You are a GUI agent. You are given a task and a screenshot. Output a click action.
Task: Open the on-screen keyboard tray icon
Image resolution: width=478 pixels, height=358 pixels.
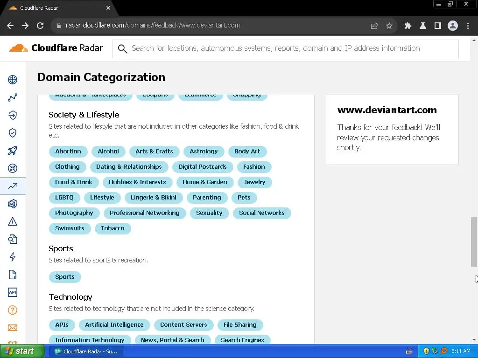tap(409, 351)
